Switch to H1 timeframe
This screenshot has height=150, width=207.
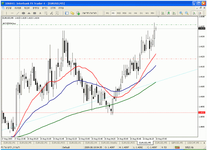(130, 13)
